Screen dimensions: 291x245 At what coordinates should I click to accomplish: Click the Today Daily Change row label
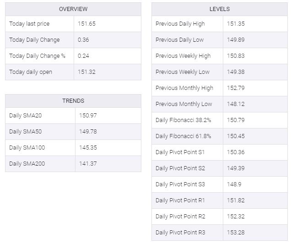point(34,39)
